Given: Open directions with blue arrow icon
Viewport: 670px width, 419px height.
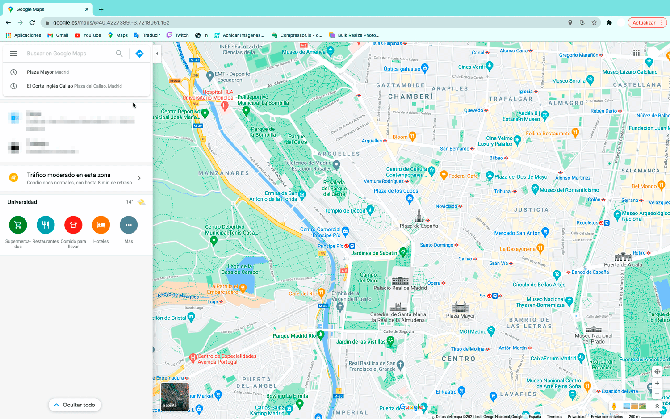Looking at the screenshot, I should [x=139, y=54].
